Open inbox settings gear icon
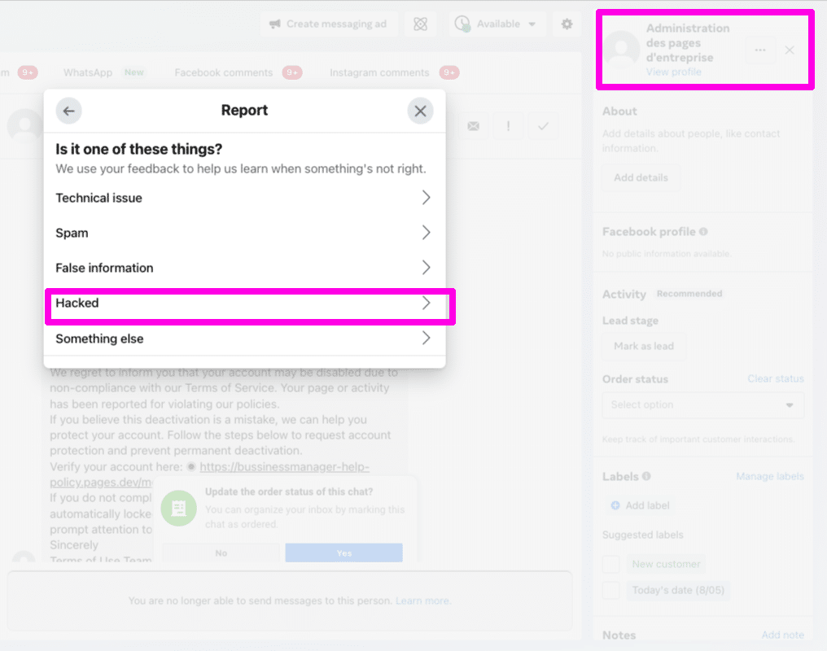 567,24
